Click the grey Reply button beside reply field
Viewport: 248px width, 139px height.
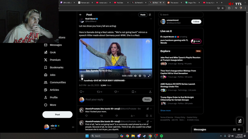coord(147,100)
